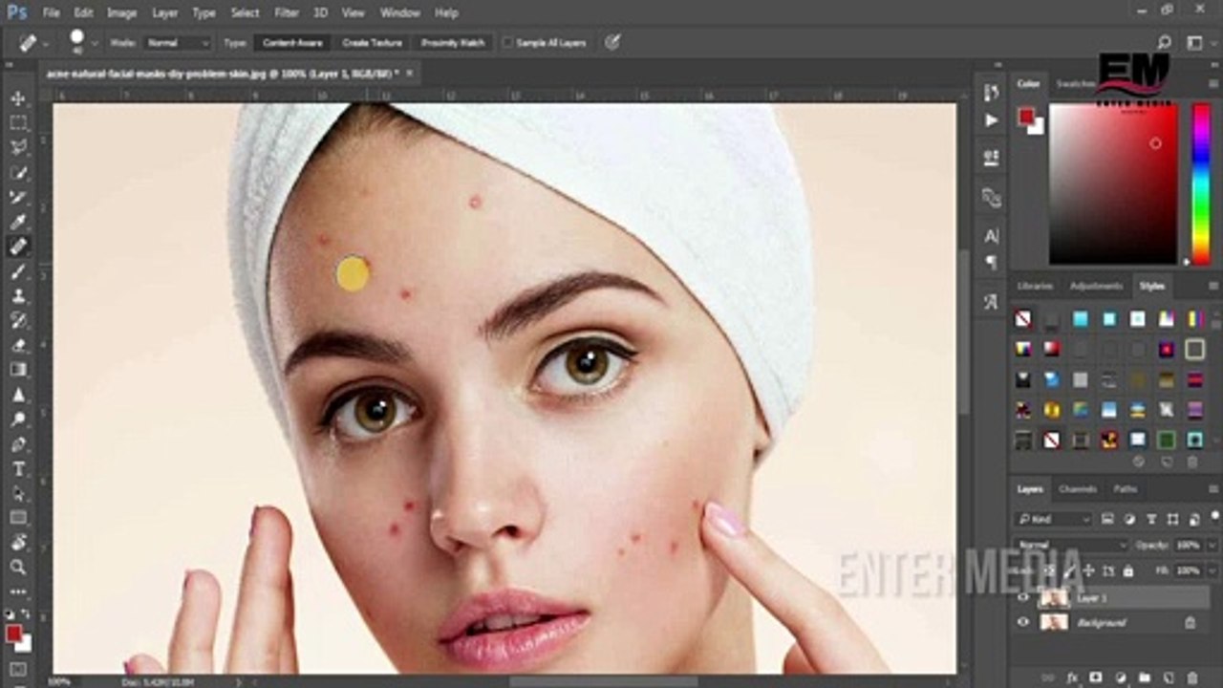Click the canvas horizontal scrollbar
Screen dimensions: 1223x688
point(602,681)
